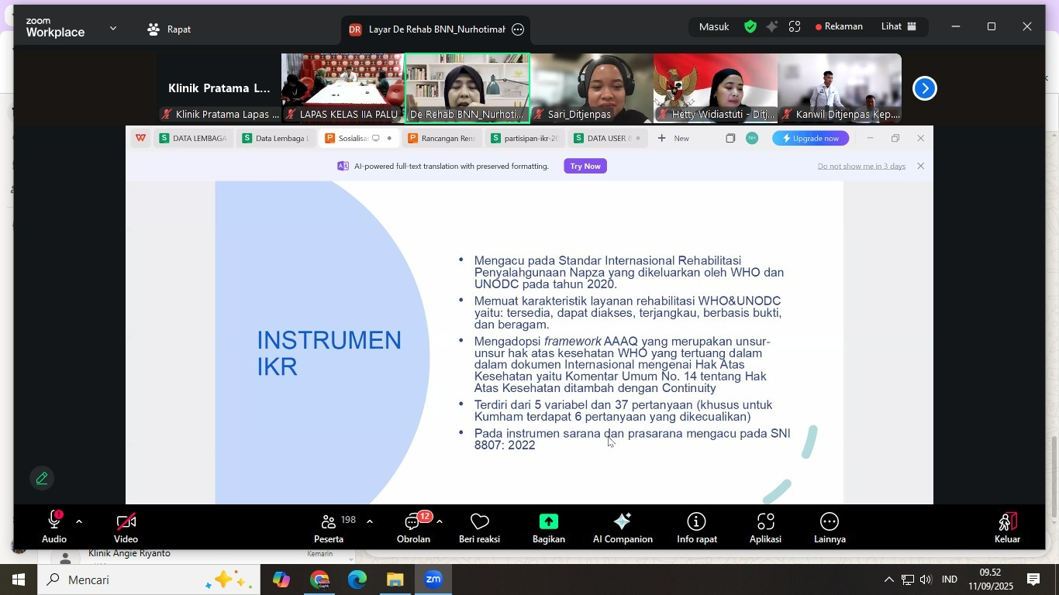Open File Explorer from the taskbar
The image size is (1059, 595).
tap(395, 580)
